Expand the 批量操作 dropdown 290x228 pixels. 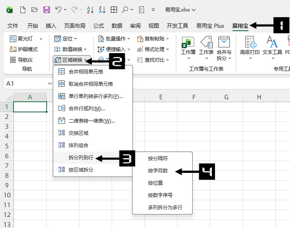114,38
